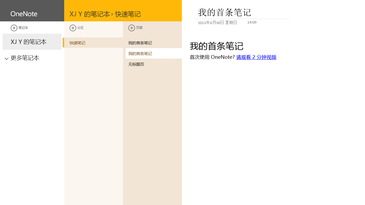Viewport: 365px width, 205px height.
Task: Open the first 我的首条笔记 page in list
Action: [x=154, y=43]
